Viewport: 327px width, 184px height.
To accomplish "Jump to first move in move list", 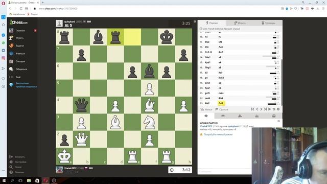I will [x=252, y=109].
